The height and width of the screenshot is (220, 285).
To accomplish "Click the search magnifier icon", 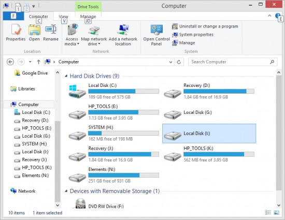I will click(x=272, y=62).
